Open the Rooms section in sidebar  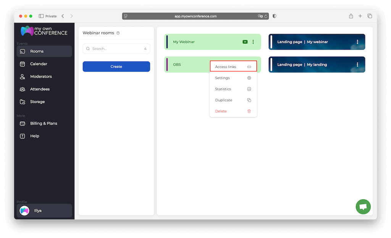tap(44, 51)
